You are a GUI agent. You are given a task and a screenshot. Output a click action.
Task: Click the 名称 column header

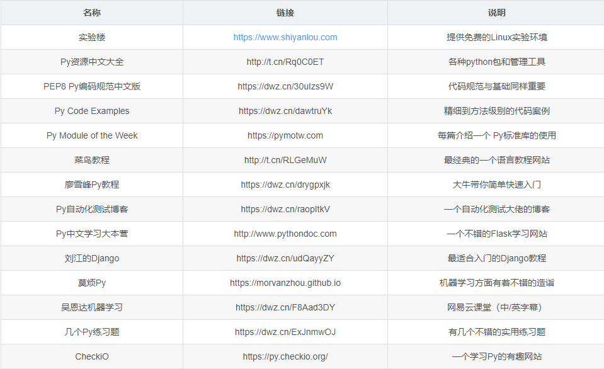pos(92,13)
